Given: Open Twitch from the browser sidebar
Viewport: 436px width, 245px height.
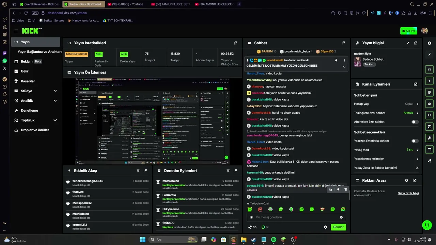Looking at the screenshot, I should [4, 53].
